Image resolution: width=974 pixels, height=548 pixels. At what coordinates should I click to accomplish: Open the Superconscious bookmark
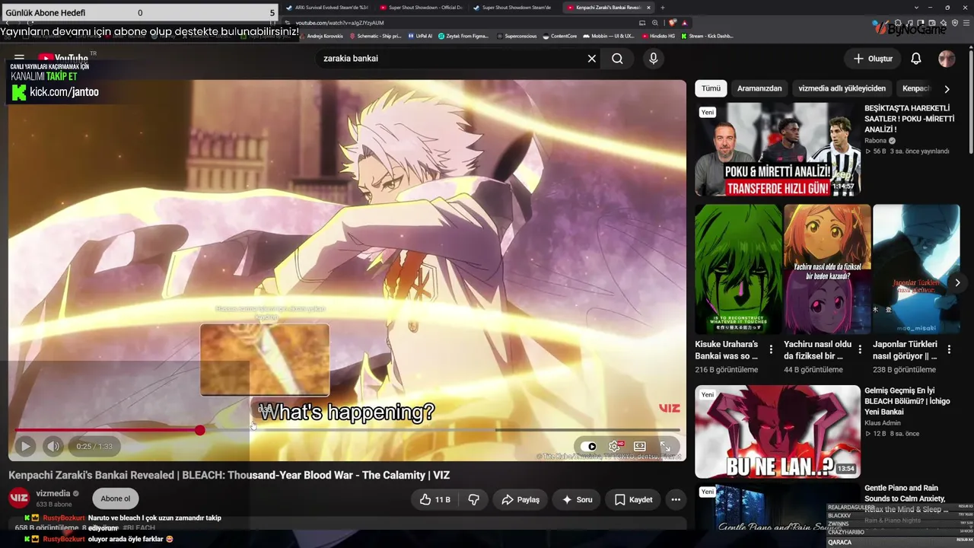click(x=517, y=36)
